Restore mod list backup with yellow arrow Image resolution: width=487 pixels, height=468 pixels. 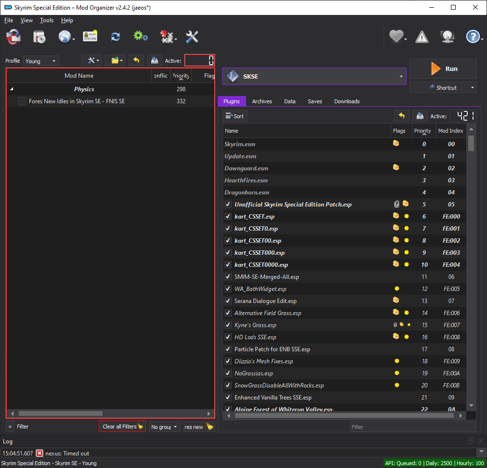[x=136, y=60]
